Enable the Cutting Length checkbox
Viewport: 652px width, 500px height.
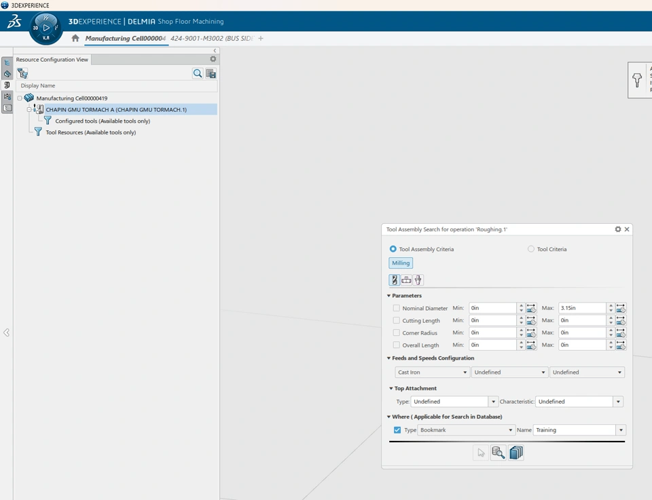click(396, 320)
